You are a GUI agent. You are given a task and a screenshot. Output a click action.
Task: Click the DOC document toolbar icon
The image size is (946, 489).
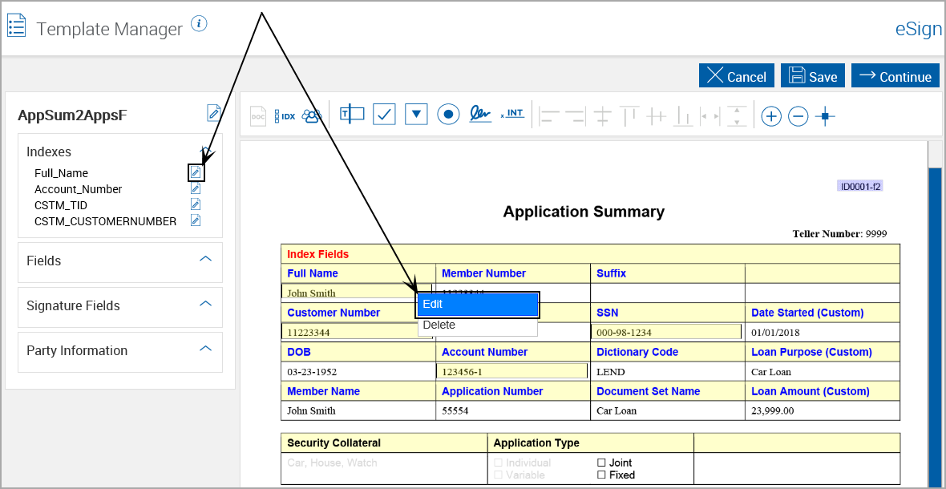click(258, 115)
